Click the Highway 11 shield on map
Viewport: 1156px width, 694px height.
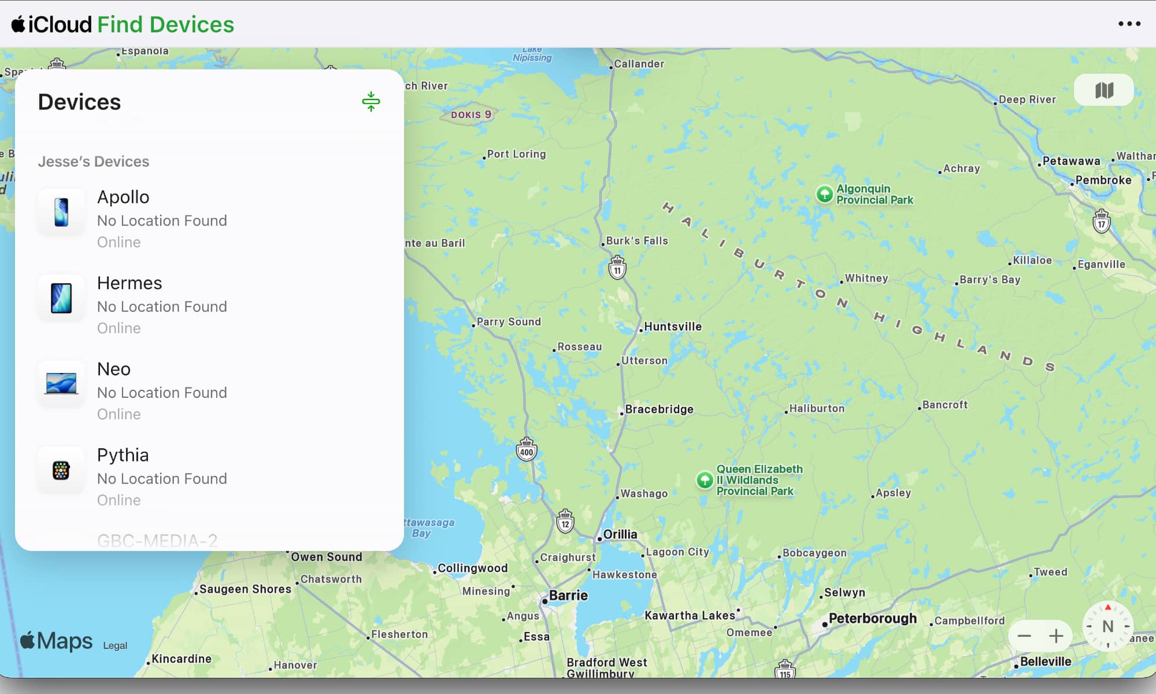(617, 268)
